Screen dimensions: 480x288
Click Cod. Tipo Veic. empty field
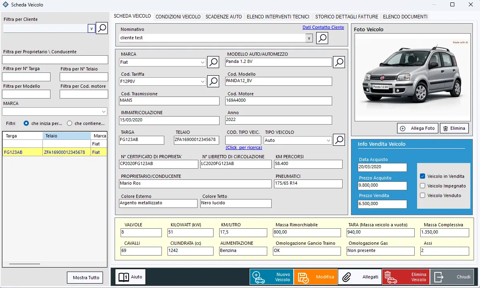[x=243, y=140]
